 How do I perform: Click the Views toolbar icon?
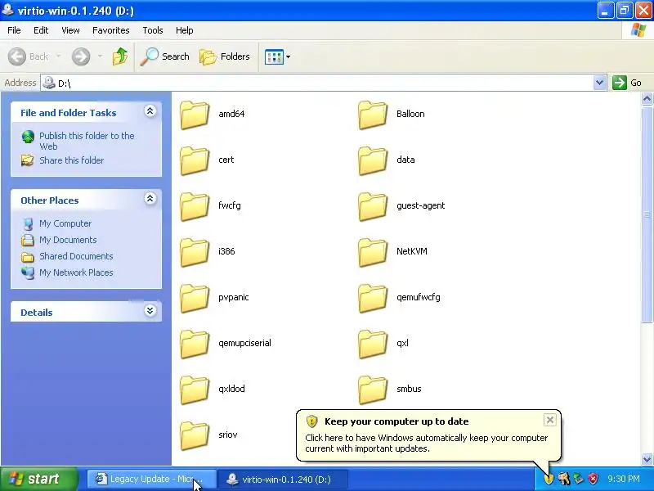tap(274, 56)
